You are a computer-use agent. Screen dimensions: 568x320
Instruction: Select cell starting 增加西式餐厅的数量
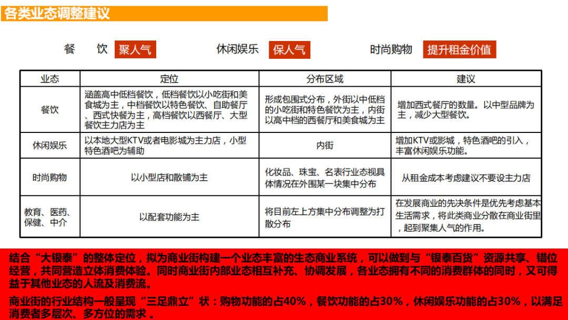tap(466, 109)
